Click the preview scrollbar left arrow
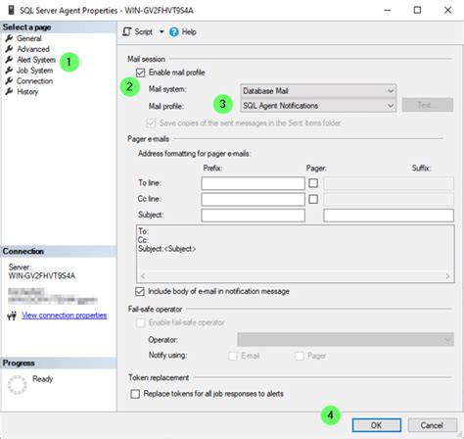Image resolution: width=464 pixels, height=439 pixels. [143, 276]
